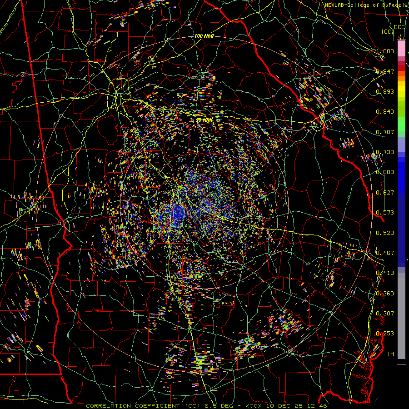Pick the pink swatch beside 1.000
409x409 pixels.
coord(401,48)
